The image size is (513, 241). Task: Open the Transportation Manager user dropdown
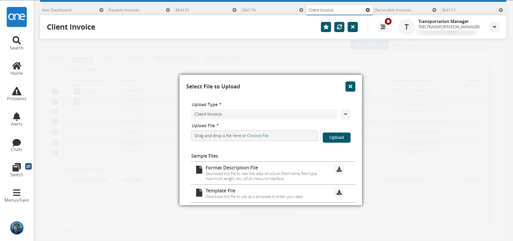pos(495,27)
